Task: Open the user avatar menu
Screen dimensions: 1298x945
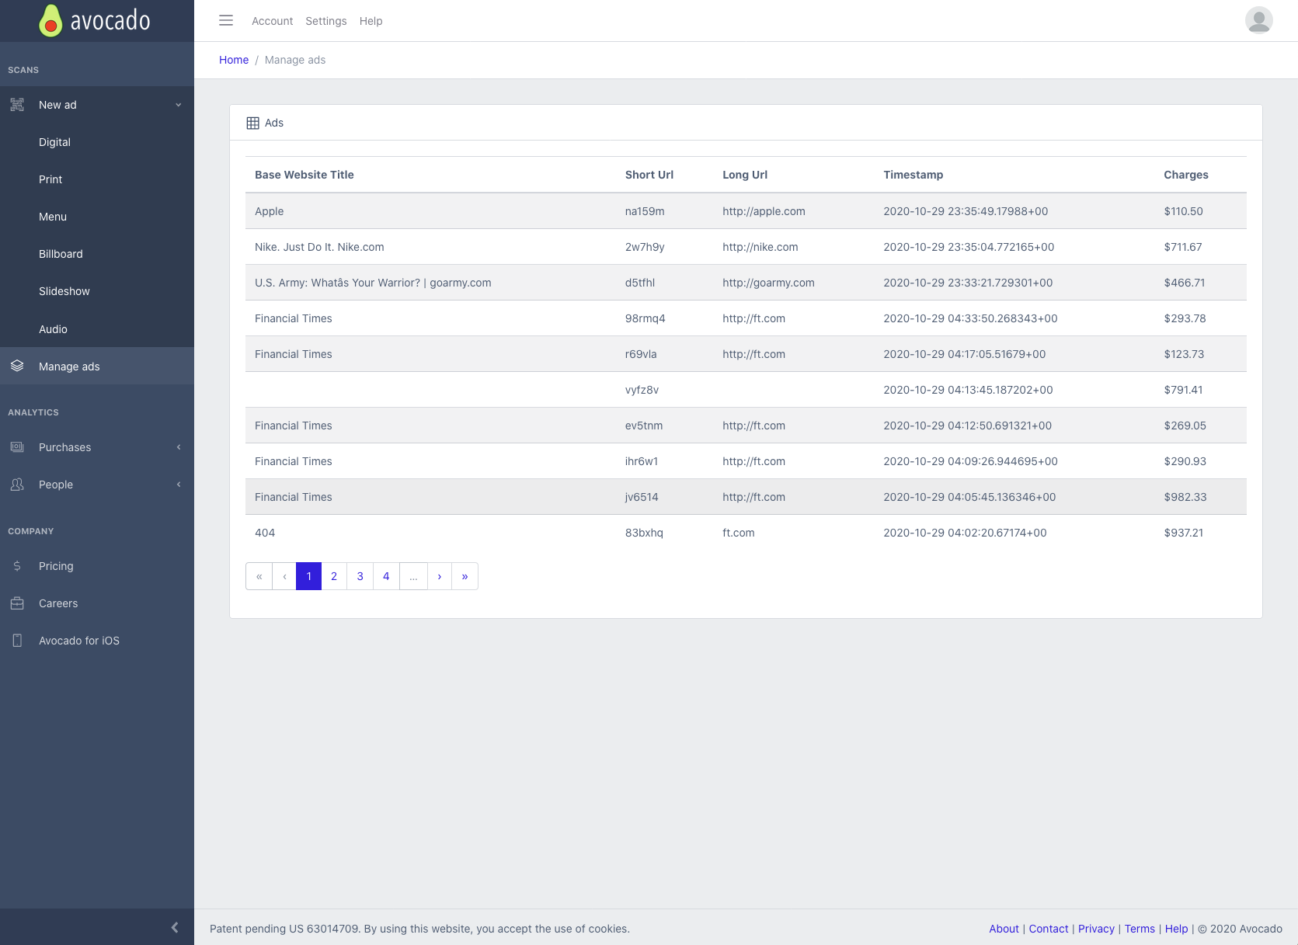Action: (x=1258, y=20)
